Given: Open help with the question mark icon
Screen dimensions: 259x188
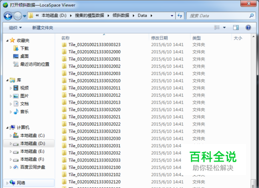Looking at the screenshot, I should [248, 27].
